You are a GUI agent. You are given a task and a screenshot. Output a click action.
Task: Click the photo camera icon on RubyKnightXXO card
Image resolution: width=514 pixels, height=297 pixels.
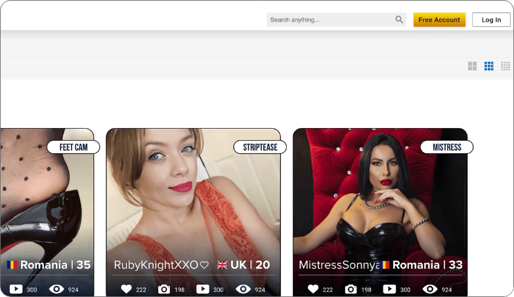(x=164, y=289)
